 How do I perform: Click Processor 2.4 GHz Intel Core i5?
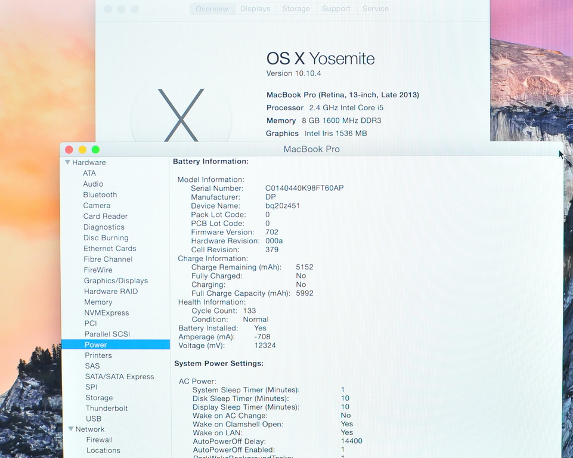[325, 108]
